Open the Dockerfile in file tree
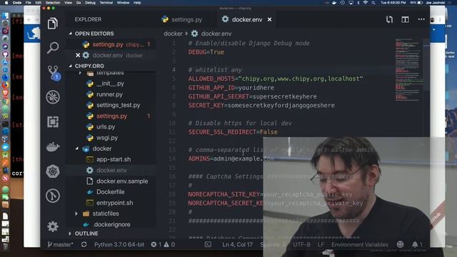Screen dimensions: 457x257 click(x=110, y=192)
